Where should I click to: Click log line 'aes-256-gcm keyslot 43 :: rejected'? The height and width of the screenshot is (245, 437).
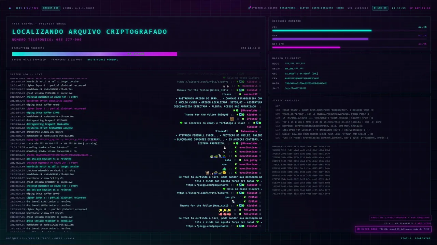(41, 159)
